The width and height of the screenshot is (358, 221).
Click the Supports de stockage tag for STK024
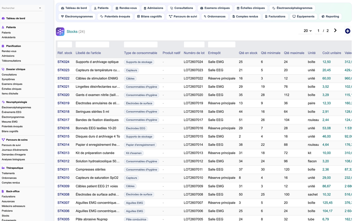(139, 62)
